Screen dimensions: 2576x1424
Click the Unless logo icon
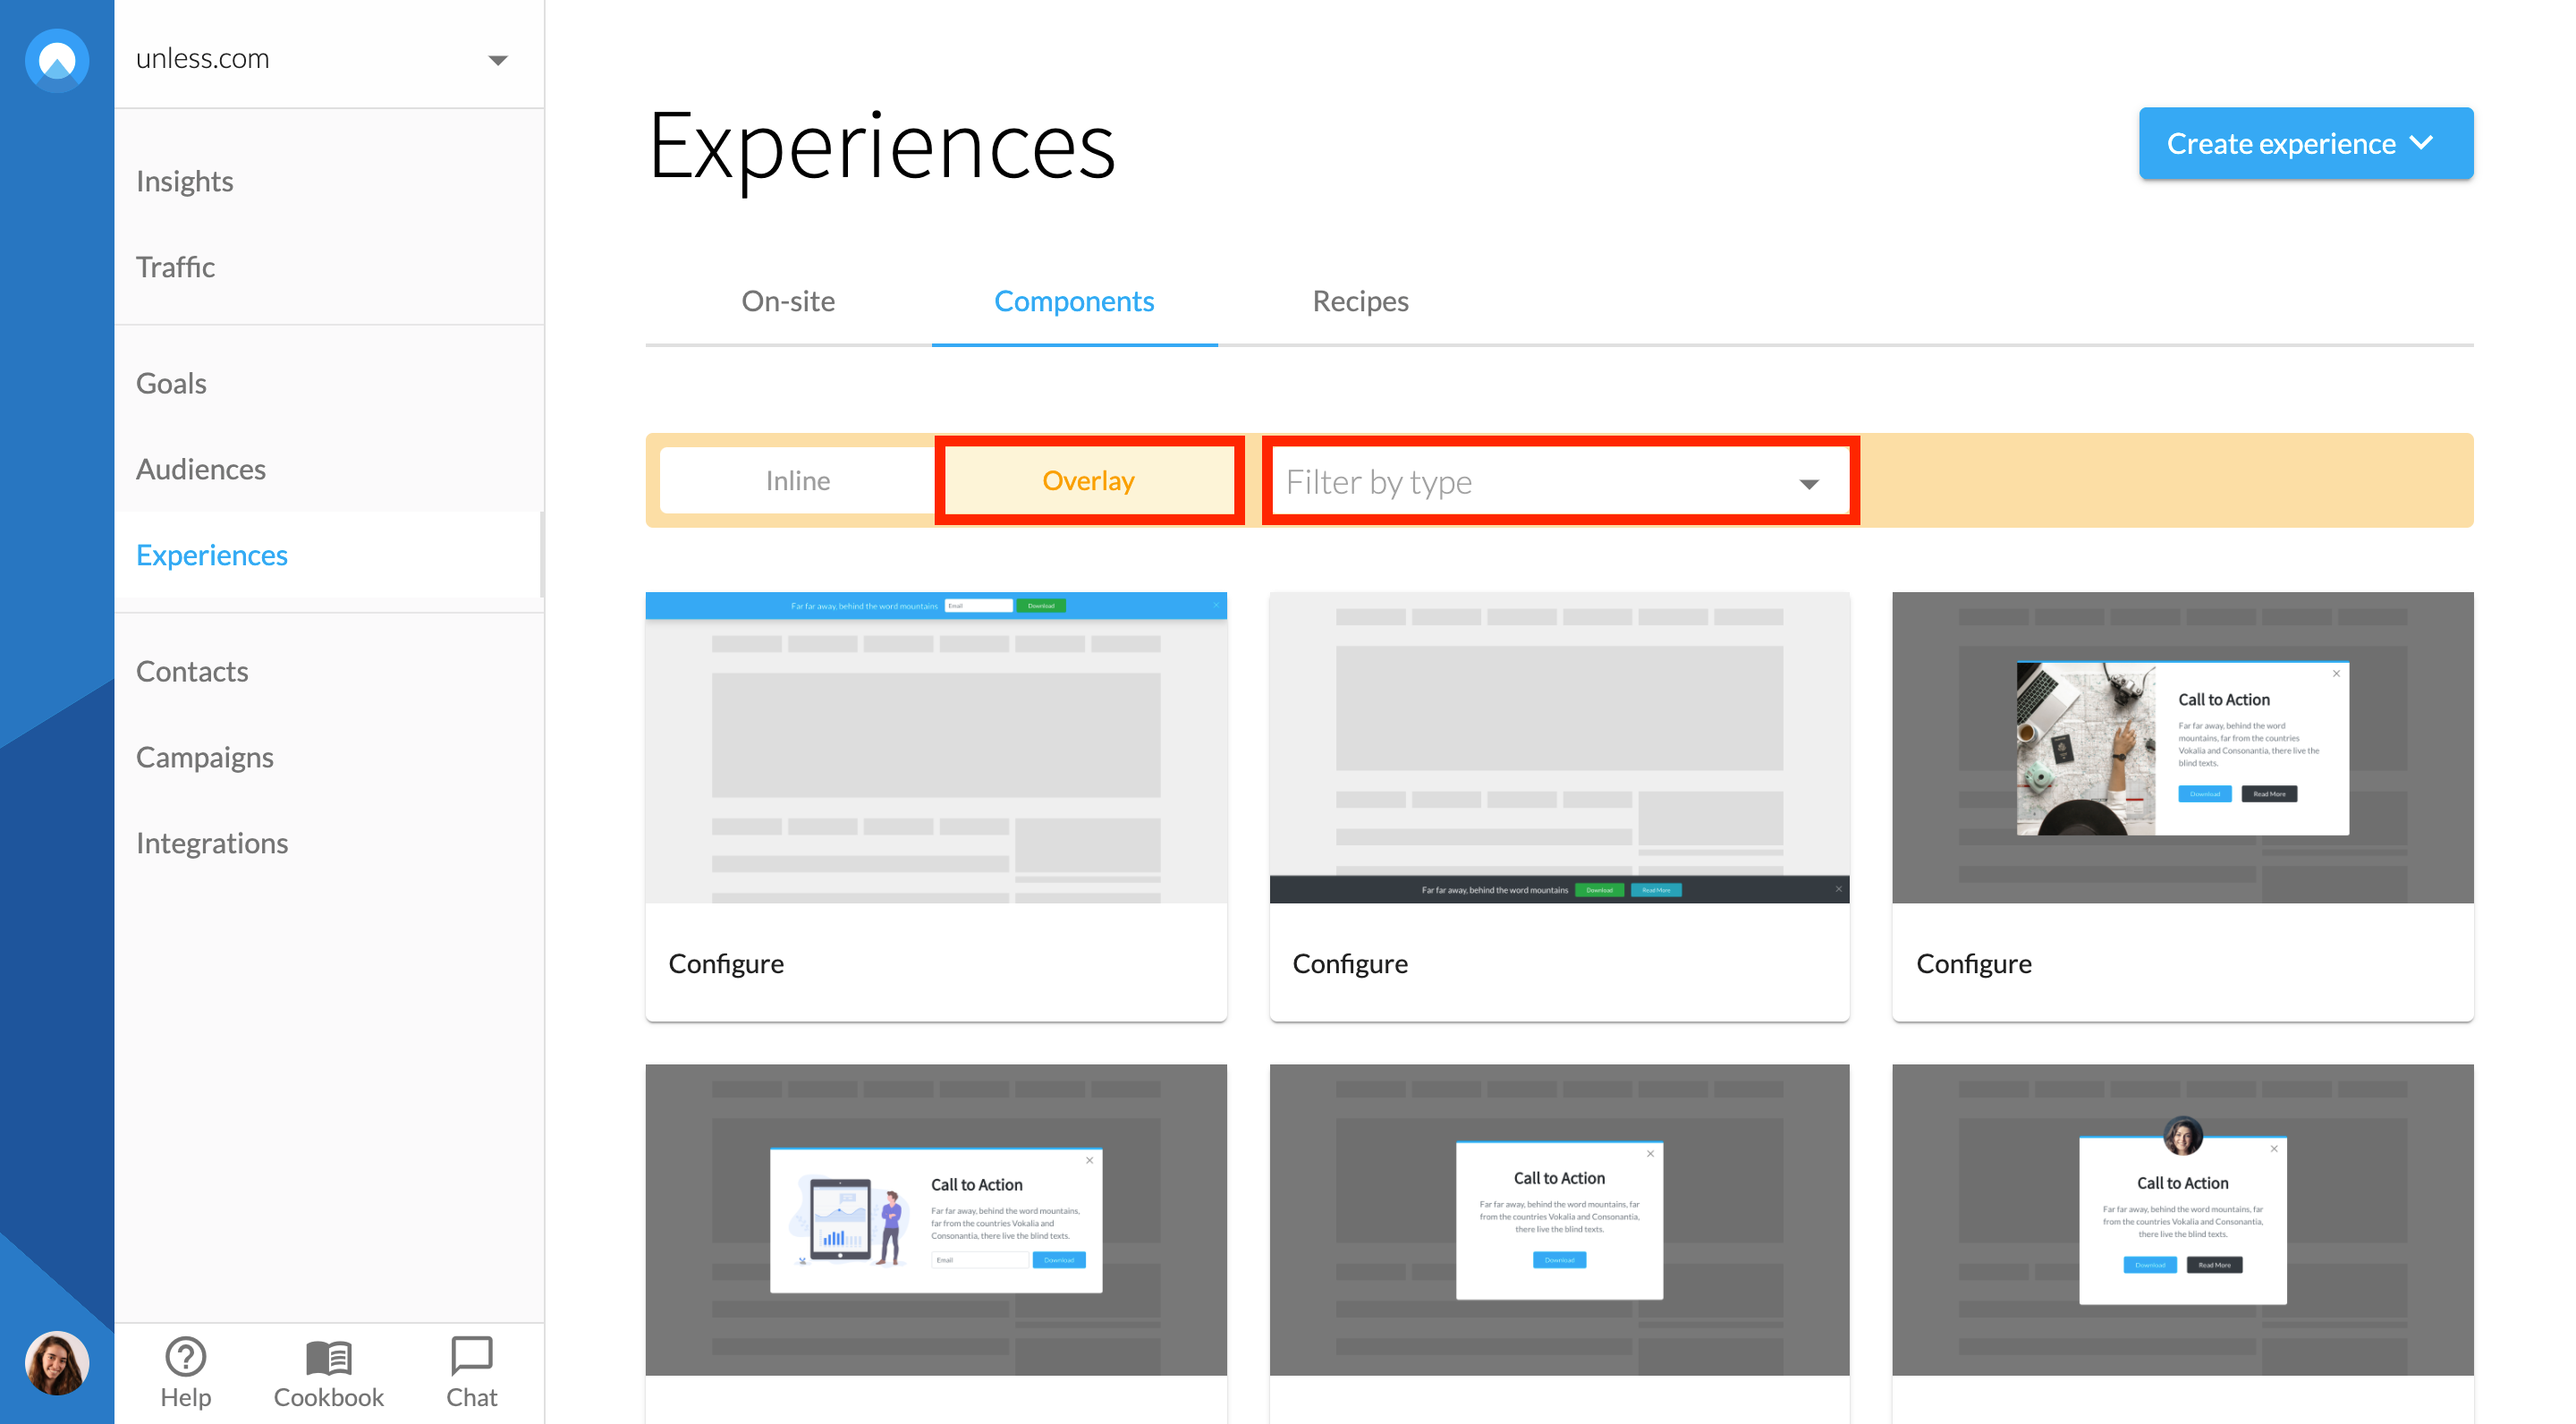coord(57,60)
